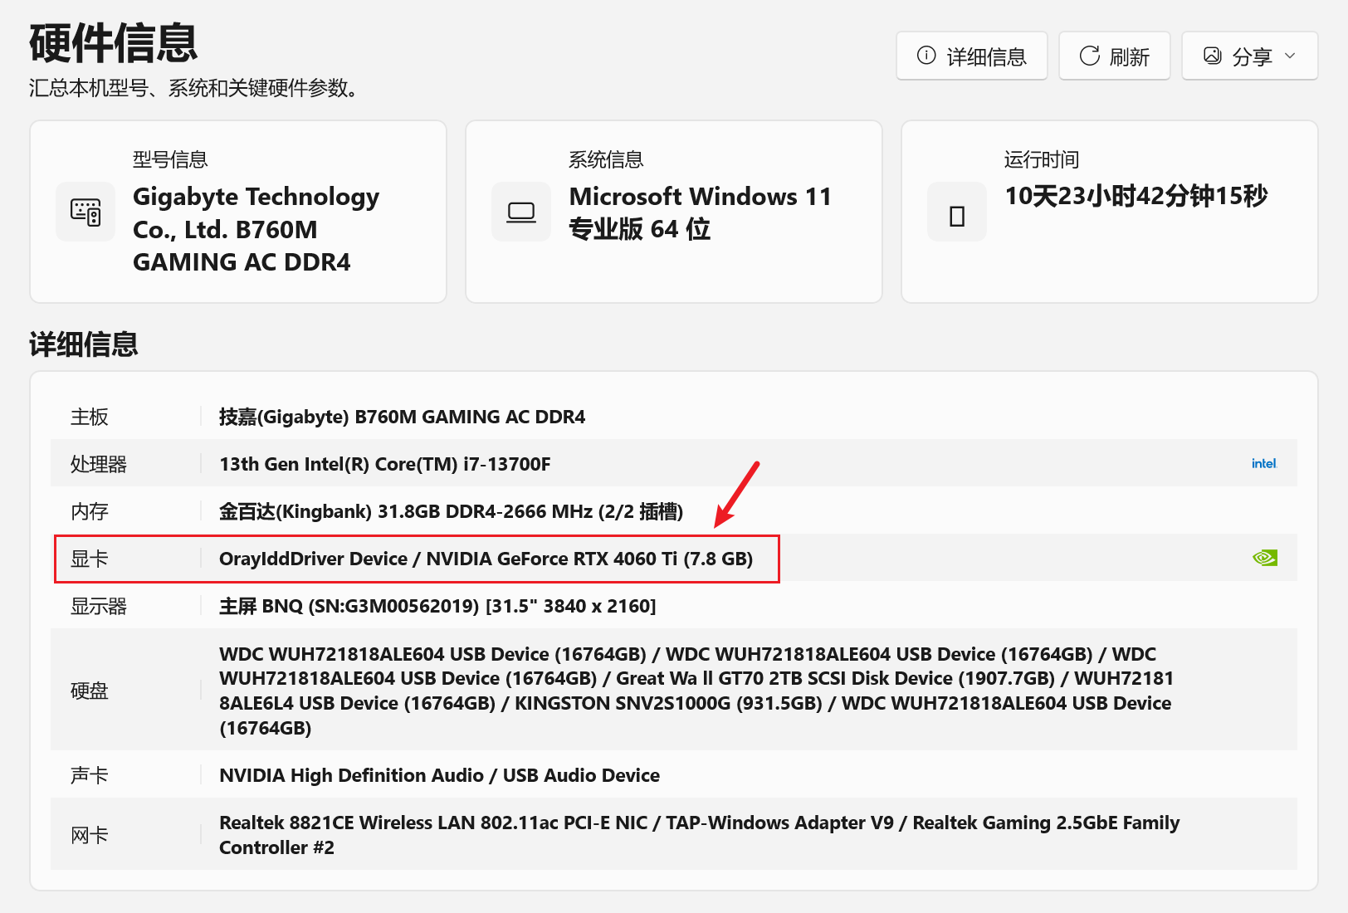Viewport: 1348px width, 913px height.
Task: Select Gigabyte Technology B760M model text
Action: [x=256, y=229]
